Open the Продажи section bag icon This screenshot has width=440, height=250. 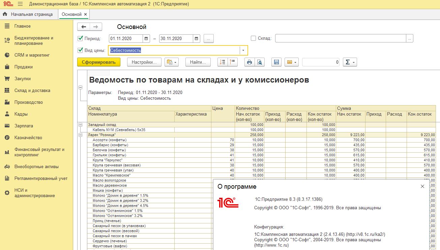pos(7,67)
